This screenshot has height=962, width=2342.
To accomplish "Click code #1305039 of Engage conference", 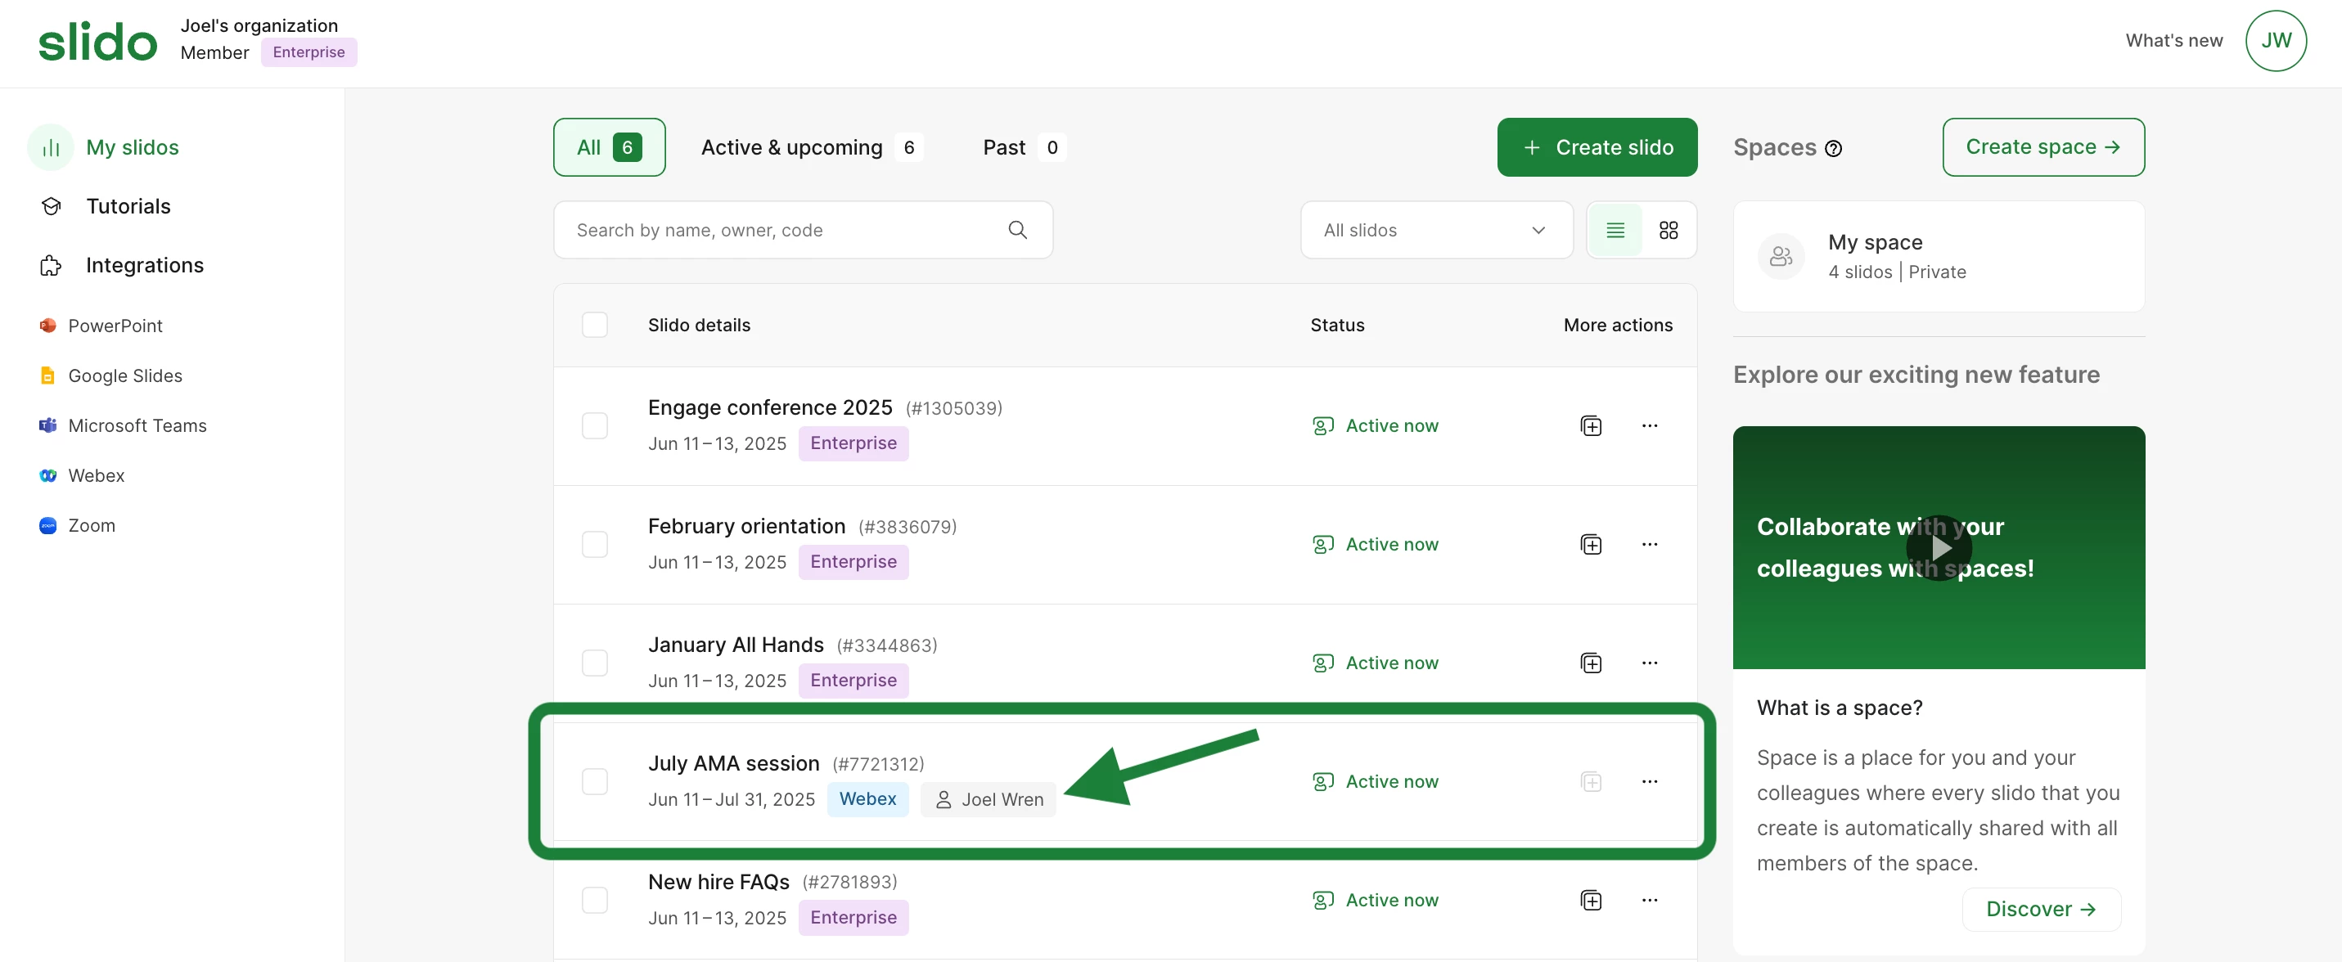I will tap(953, 408).
